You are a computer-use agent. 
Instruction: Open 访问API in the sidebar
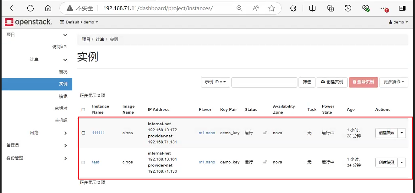[60, 47]
